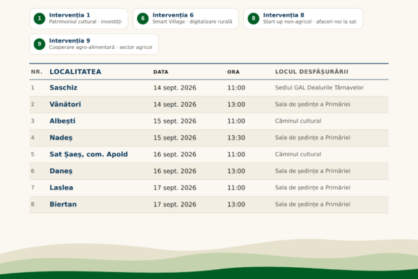Select the locality name Daneș
The width and height of the screenshot is (418, 279).
coord(61,171)
